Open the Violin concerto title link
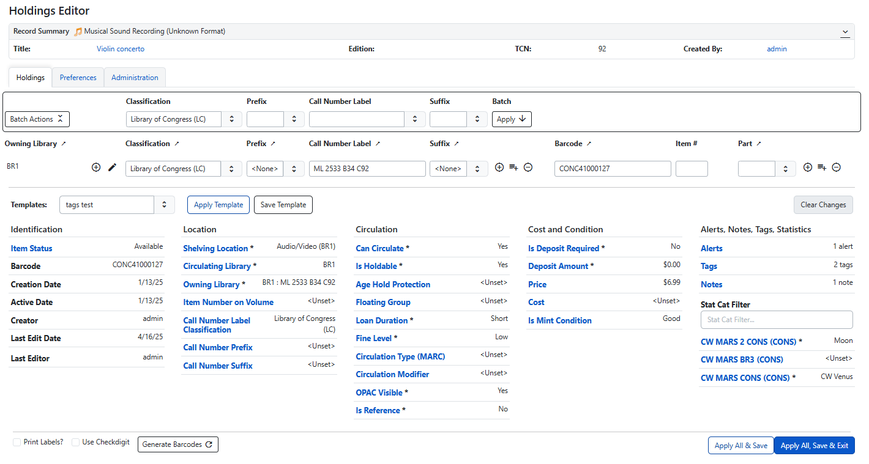869x464 pixels. [121, 48]
